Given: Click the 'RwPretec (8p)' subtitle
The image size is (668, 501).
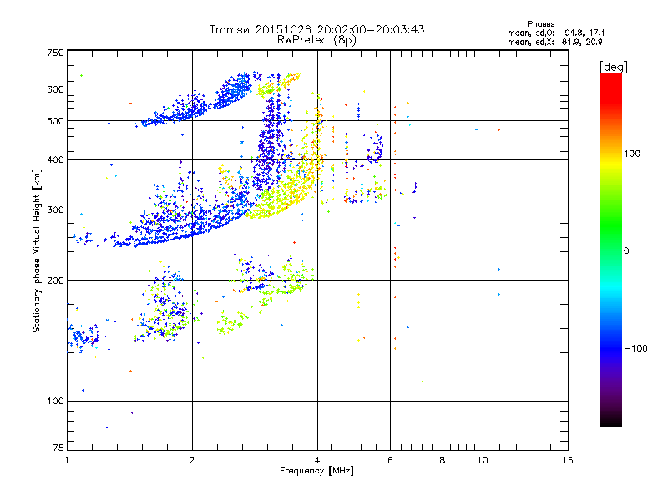Looking at the screenshot, I should tap(316, 40).
